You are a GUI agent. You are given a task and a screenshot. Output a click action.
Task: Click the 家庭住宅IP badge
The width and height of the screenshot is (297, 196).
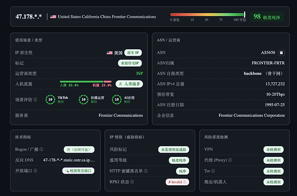[130, 63]
